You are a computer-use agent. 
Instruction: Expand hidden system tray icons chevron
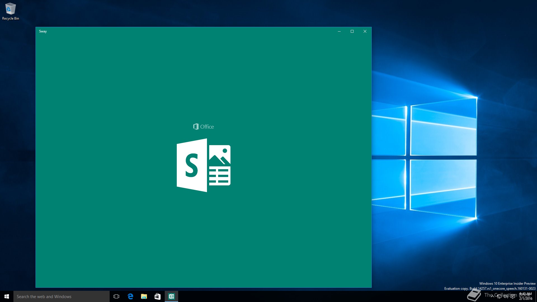[492, 296]
